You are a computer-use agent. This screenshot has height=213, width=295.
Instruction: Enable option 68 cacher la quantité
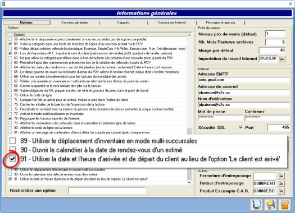pyautogui.click(x=10, y=86)
